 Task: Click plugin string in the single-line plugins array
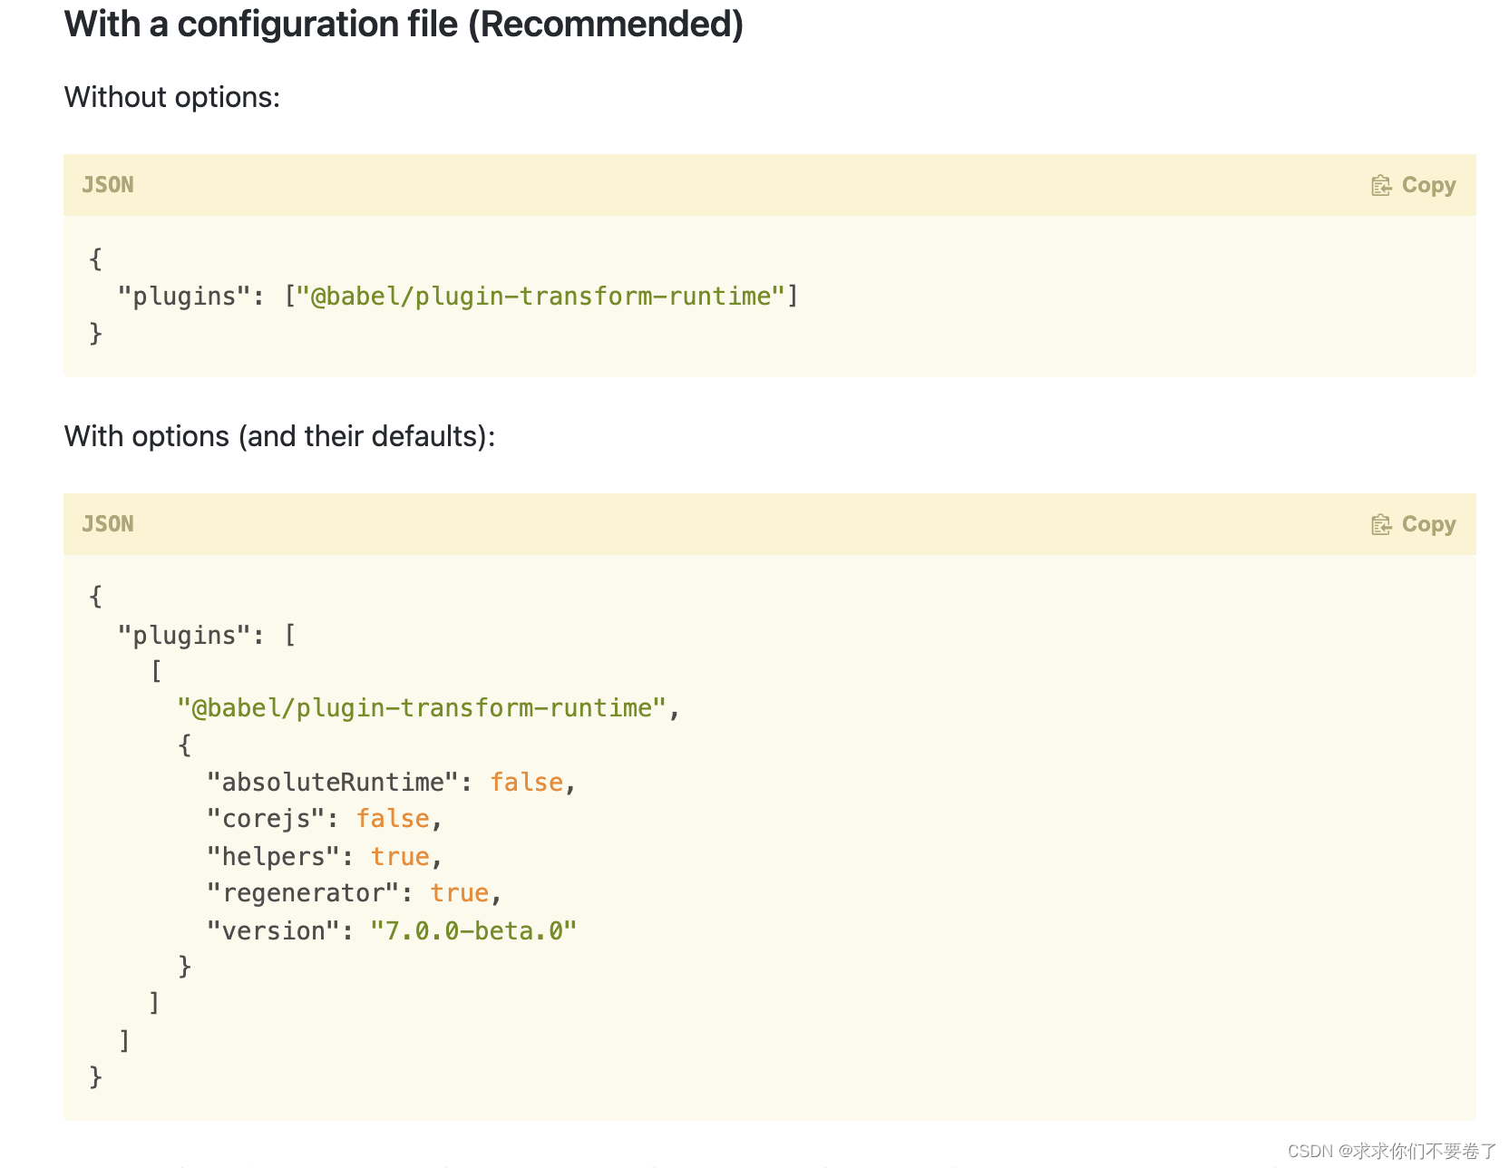[540, 297]
